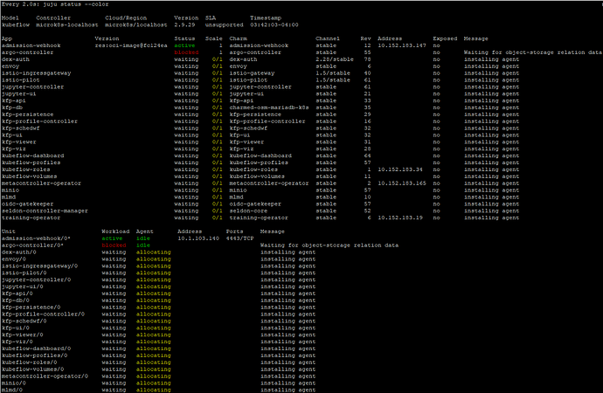
Task: Click the training-operator address 10.152.183.19
Action: click(400, 217)
